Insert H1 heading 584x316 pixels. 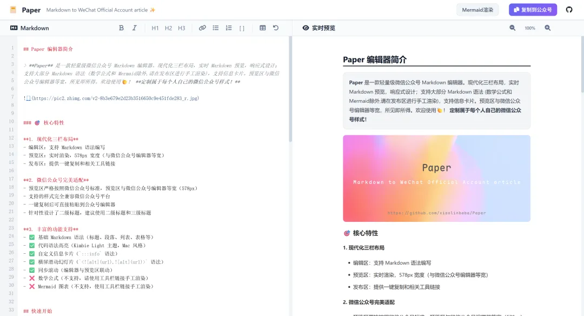click(155, 28)
